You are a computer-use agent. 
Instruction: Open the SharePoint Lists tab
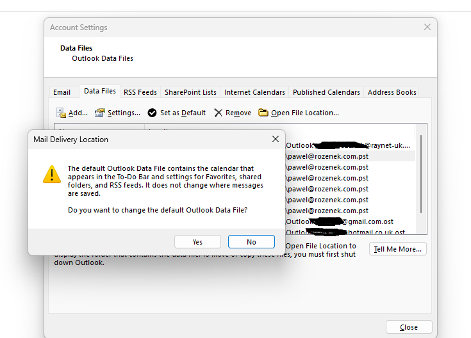190,92
